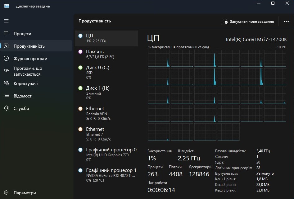Image resolution: width=294 pixels, height=199 pixels.
Task: Click the handles count 128846
Action: [199, 174]
